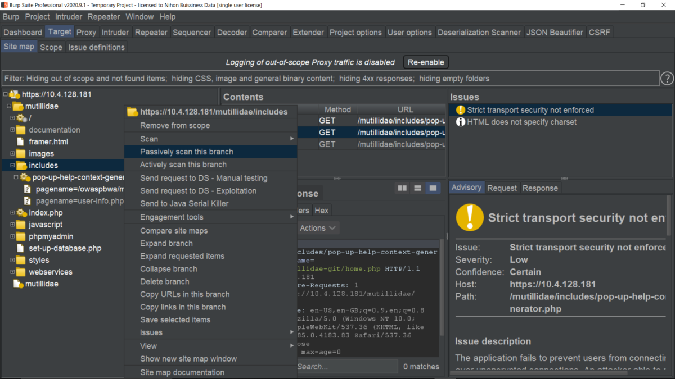This screenshot has width=675, height=379.
Task: Choose Send to Java Serial Killer
Action: (210, 203)
